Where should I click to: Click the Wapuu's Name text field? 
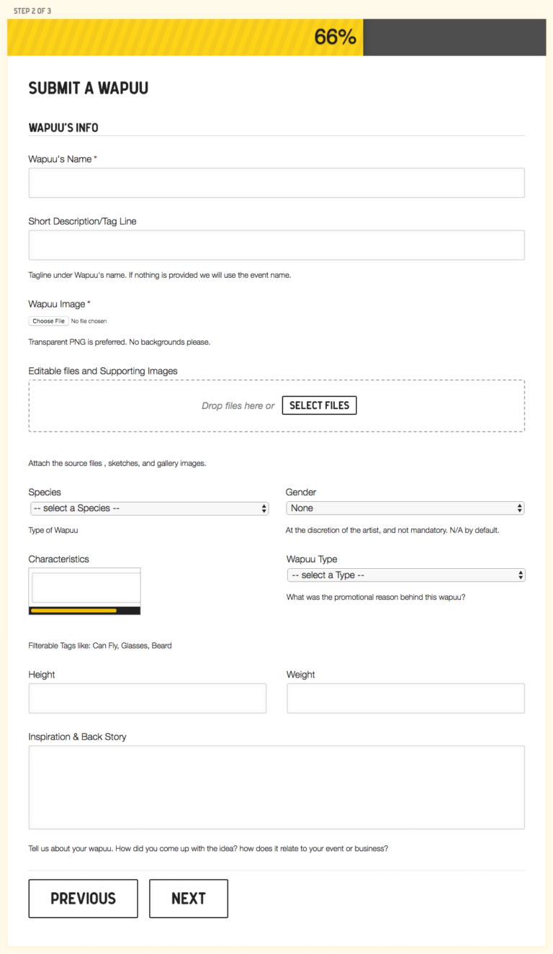pos(276,183)
